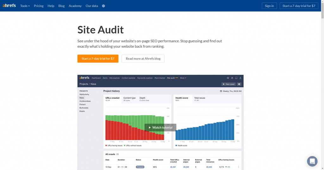Viewport: 324px width, 170px height.
Task: Click the Projects breadcrumb link
Action: (x=84, y=84)
